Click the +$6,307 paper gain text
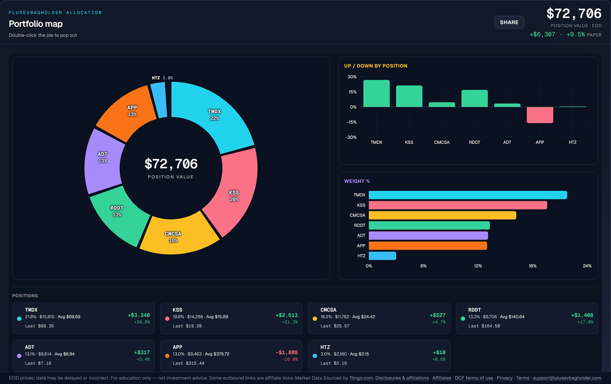Viewport: 611px width, 384px height. click(542, 35)
